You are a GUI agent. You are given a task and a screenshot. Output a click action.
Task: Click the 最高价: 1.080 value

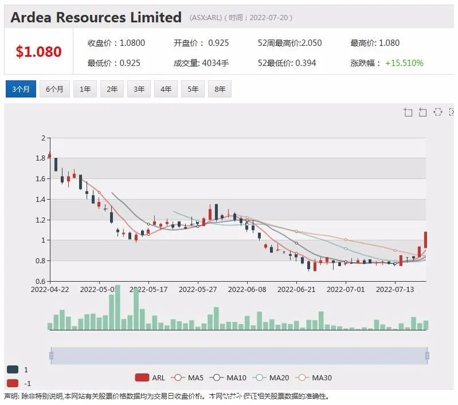(375, 43)
